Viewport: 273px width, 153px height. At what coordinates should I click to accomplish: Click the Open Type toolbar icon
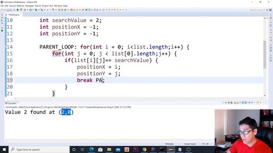pyautogui.click(x=71, y=10)
